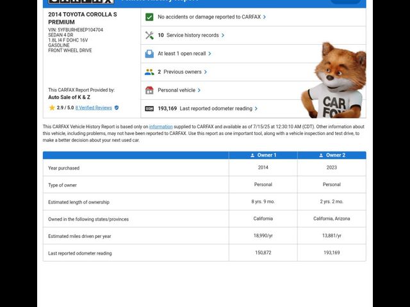Viewport: 410px width, 307px height.
Task: Click the verified reviews shield badge
Action: click(x=117, y=107)
